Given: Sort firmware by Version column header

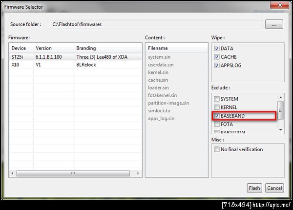Looking at the screenshot, I should pyautogui.click(x=54, y=48).
